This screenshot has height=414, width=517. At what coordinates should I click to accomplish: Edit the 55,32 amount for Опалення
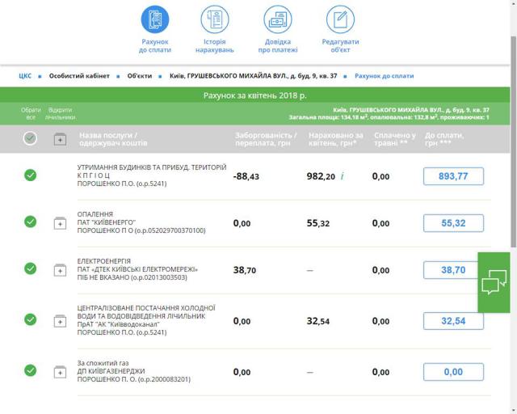[453, 223]
